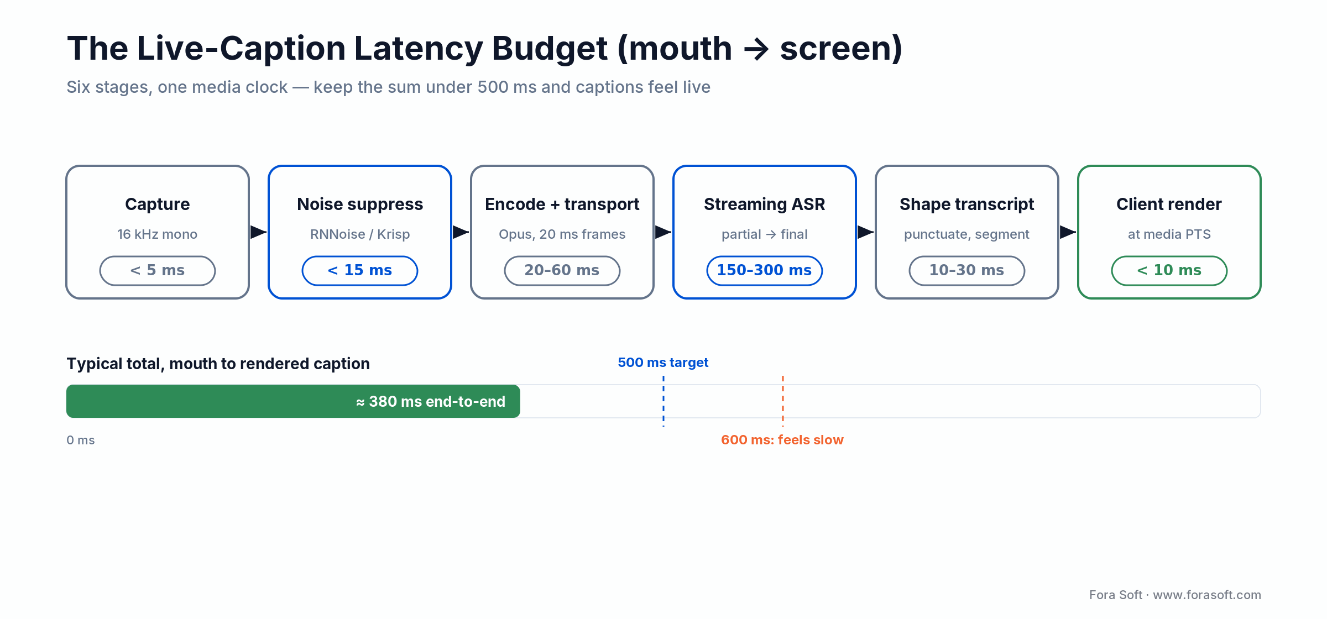The image size is (1327, 619).
Task: Click the '< 5 ms' latency pill
Action: click(158, 270)
